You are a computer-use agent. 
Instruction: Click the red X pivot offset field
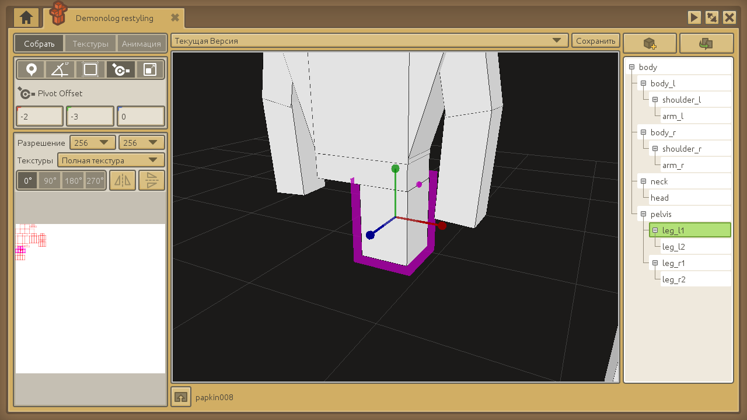coord(40,117)
